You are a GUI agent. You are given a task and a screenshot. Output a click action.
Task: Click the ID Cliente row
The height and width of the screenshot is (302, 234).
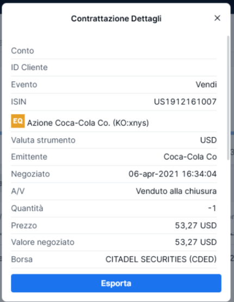[114, 67]
